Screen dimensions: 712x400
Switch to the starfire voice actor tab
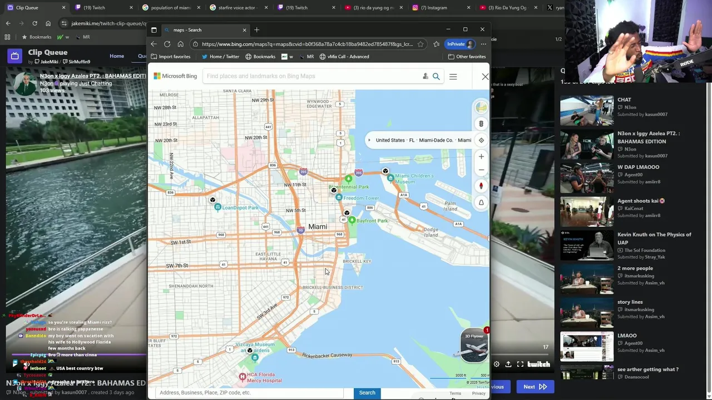tap(238, 8)
